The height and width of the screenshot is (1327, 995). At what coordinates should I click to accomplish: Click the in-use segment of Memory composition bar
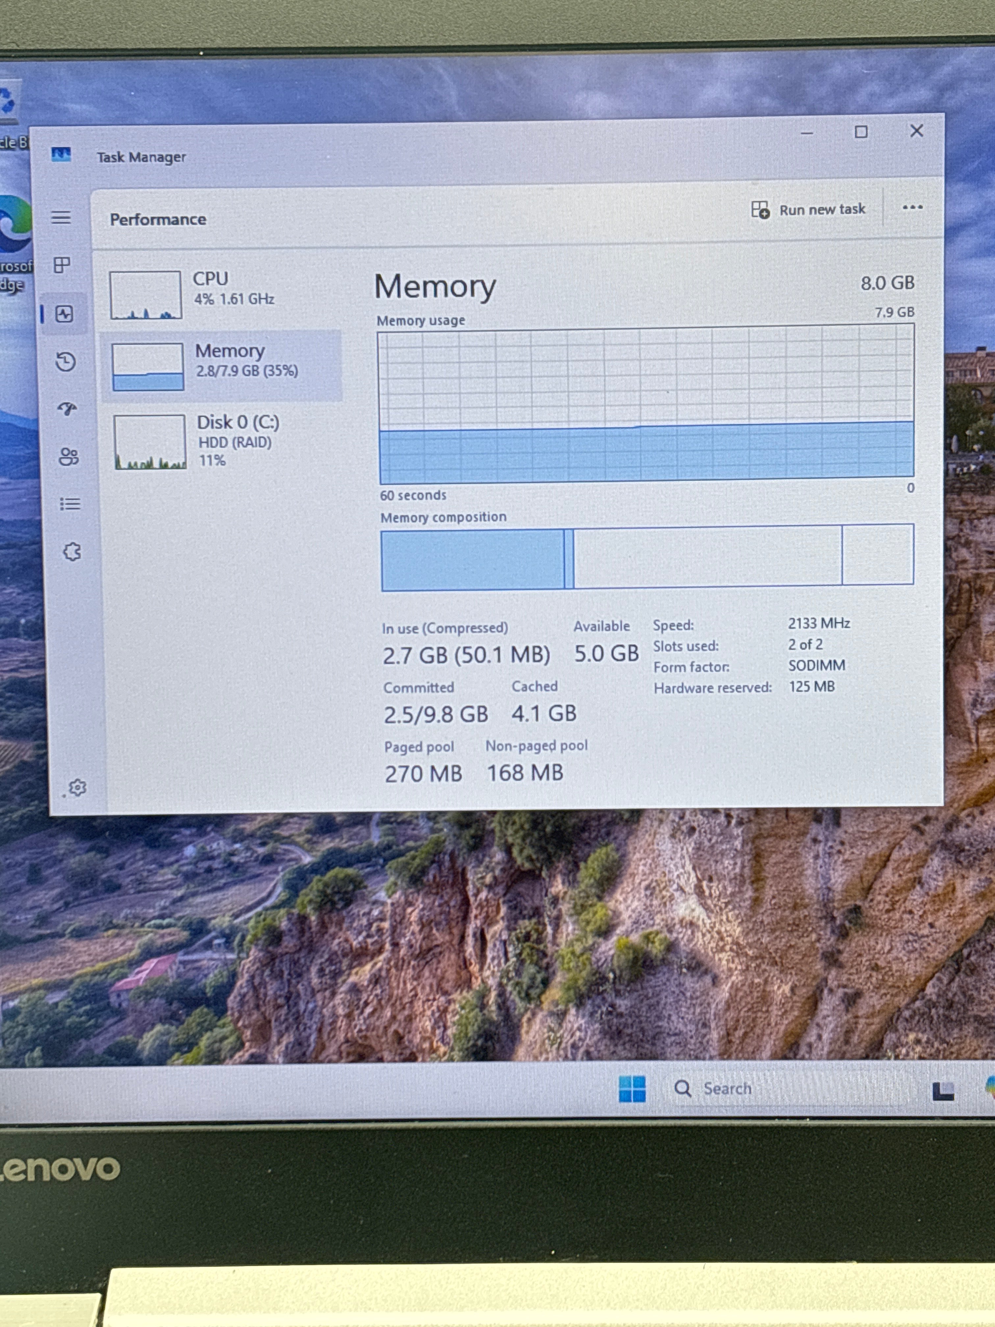472,560
